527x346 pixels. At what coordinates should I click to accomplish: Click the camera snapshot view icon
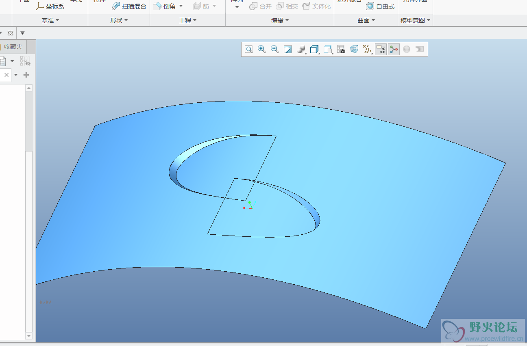click(x=342, y=50)
